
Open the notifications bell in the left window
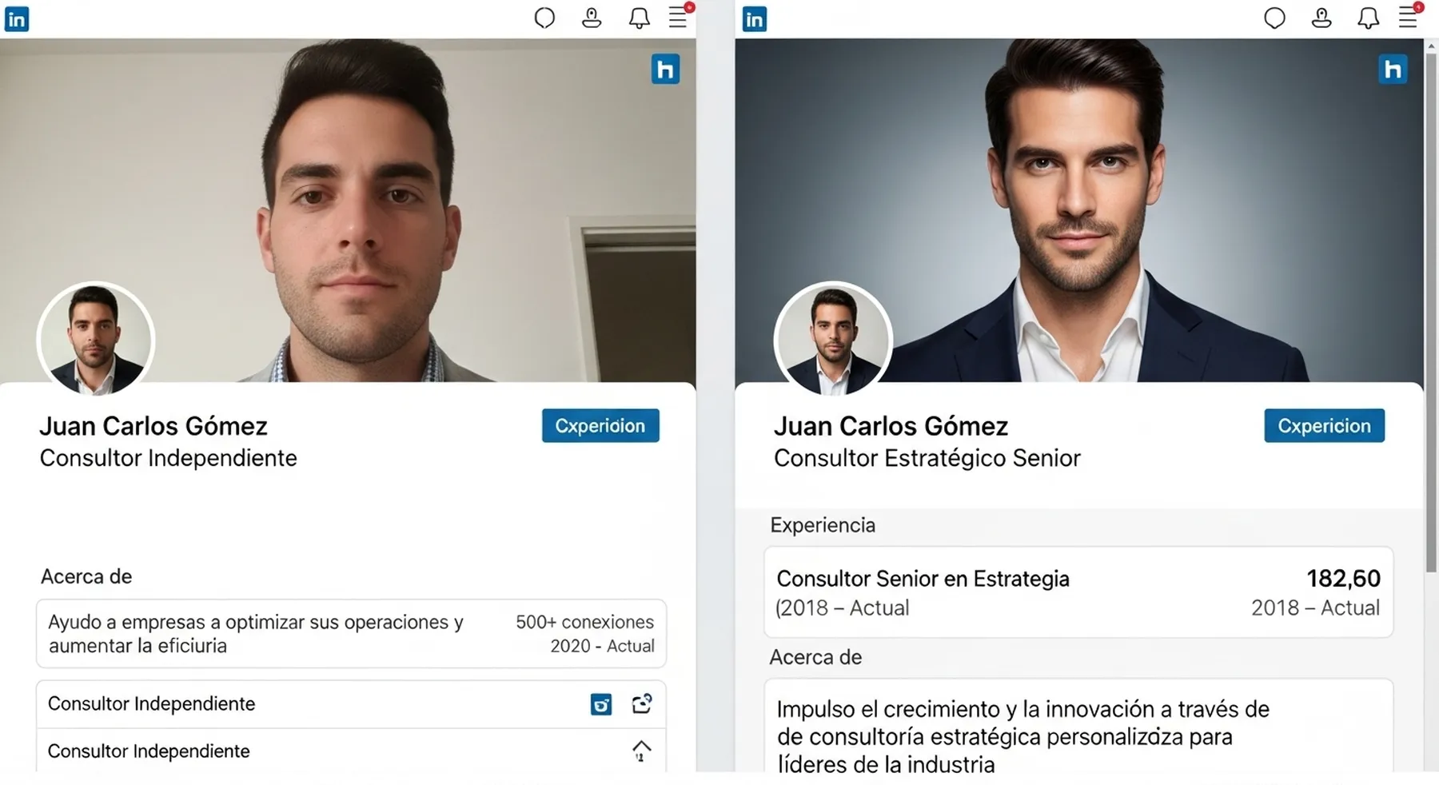tap(639, 18)
